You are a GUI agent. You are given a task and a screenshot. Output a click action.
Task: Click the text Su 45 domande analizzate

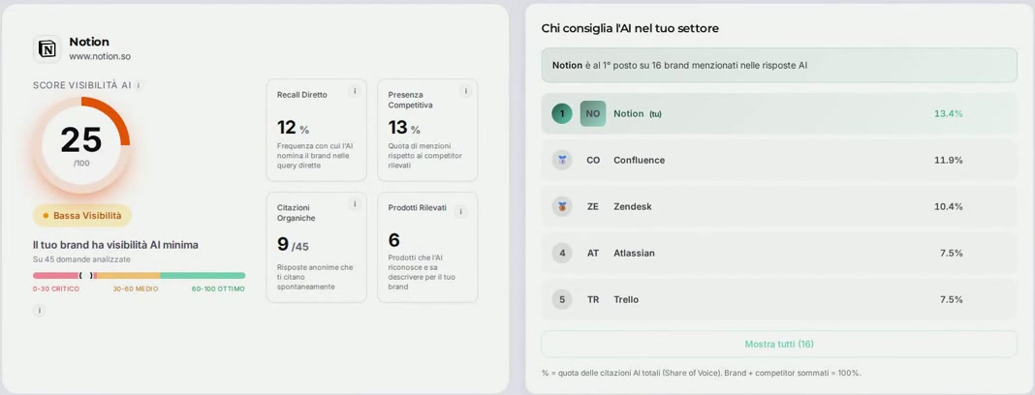click(x=81, y=259)
